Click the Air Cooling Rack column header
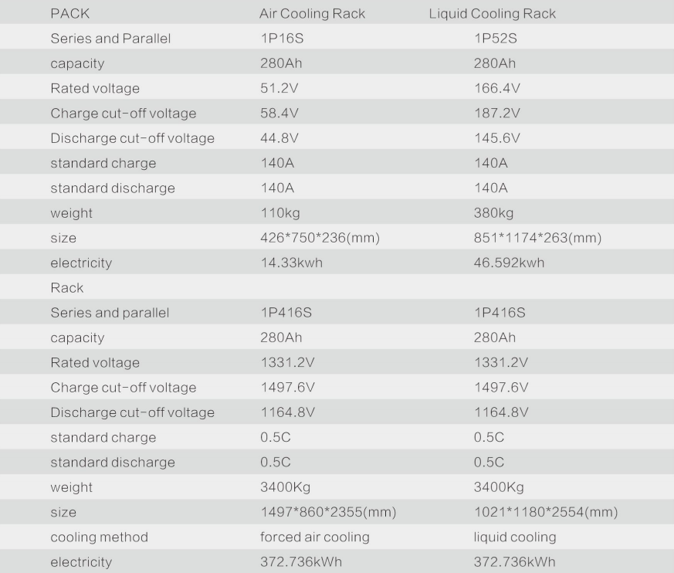 tap(312, 14)
